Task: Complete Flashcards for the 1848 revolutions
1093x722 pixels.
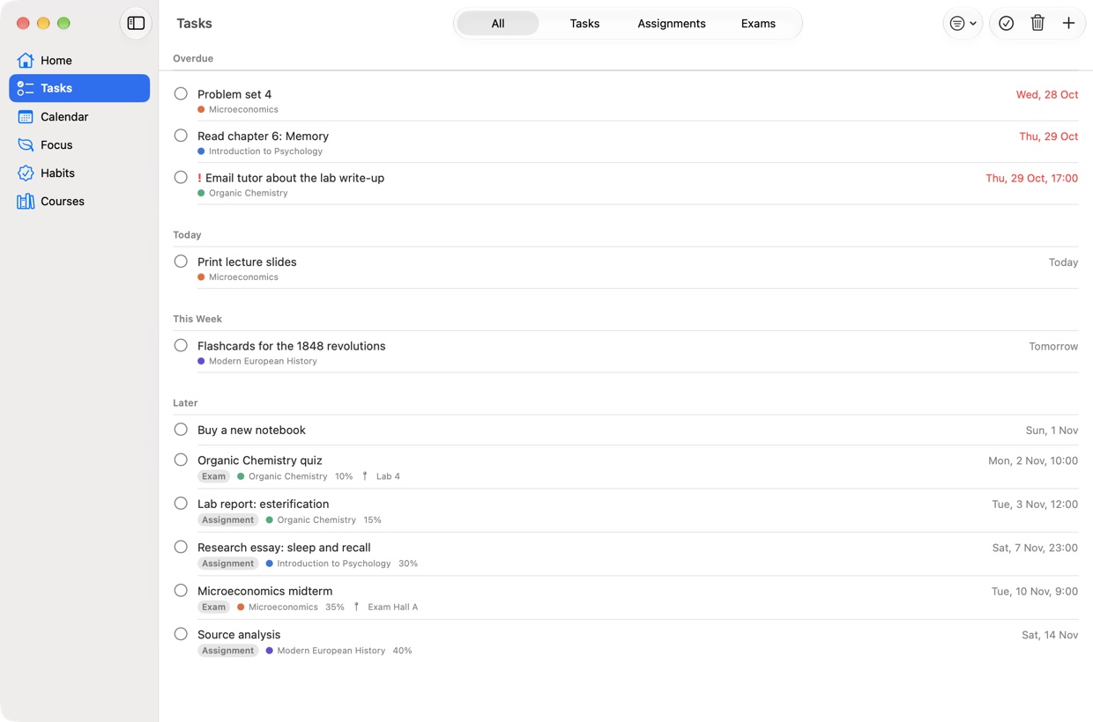Action: tap(181, 345)
